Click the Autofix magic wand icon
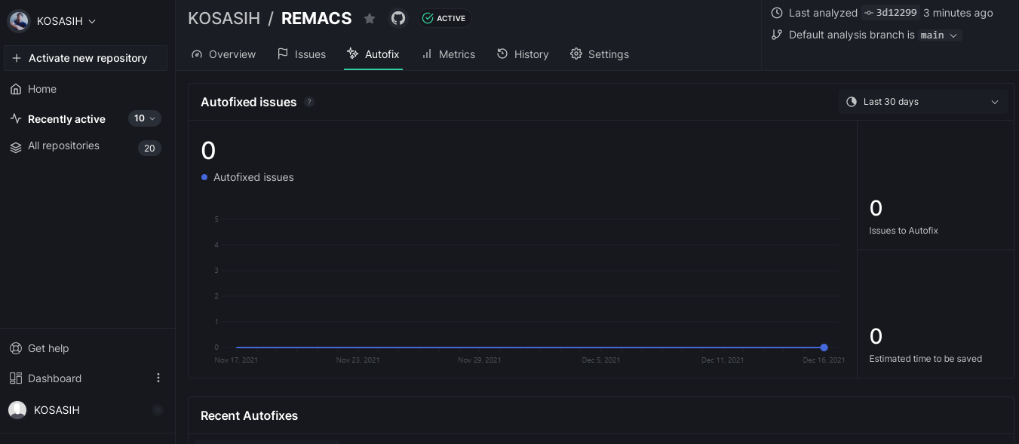1019x444 pixels. [x=352, y=54]
